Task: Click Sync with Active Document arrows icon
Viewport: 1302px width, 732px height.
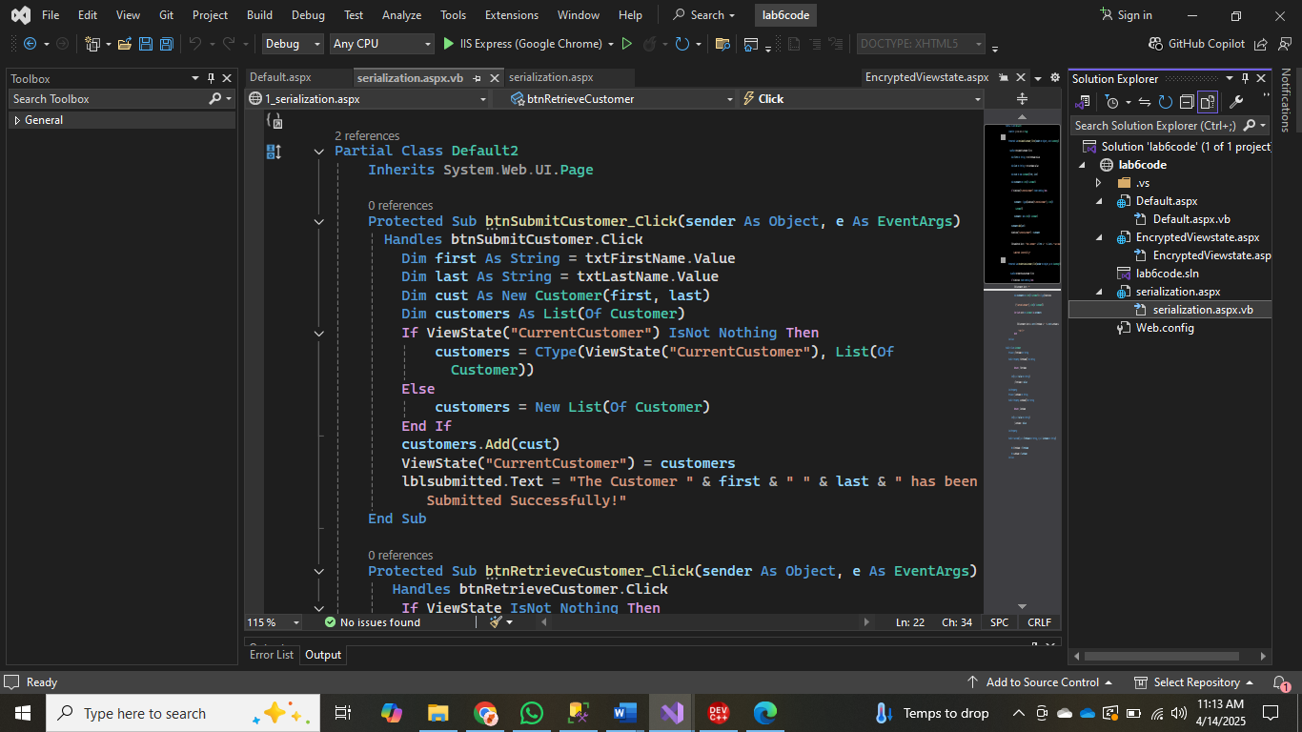Action: (1145, 102)
